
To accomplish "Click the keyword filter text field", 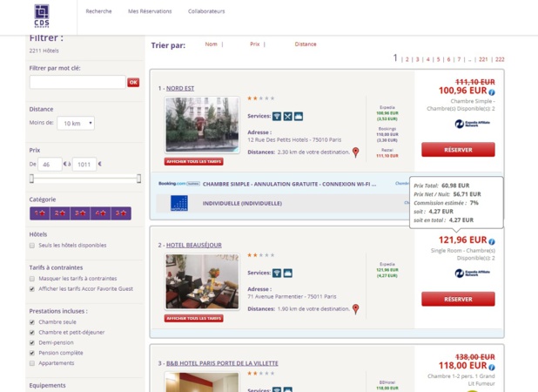I will [x=77, y=83].
